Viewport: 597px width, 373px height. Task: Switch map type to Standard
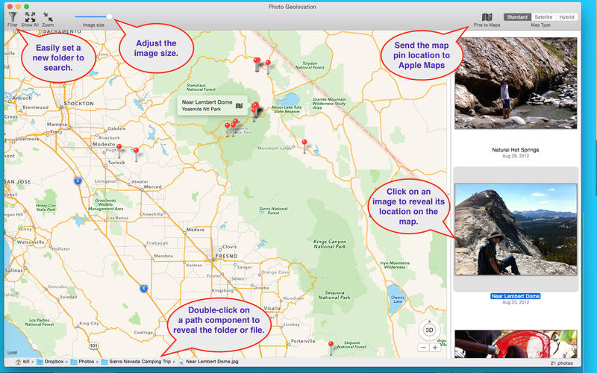coord(517,17)
